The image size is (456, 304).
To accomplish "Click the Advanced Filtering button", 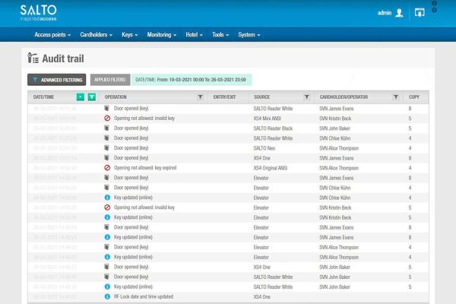I will click(x=57, y=79).
